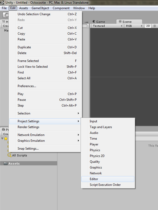This screenshot has height=210, width=158.
Task: Toggle the scene lighting sun icon
Action: coord(155,26)
